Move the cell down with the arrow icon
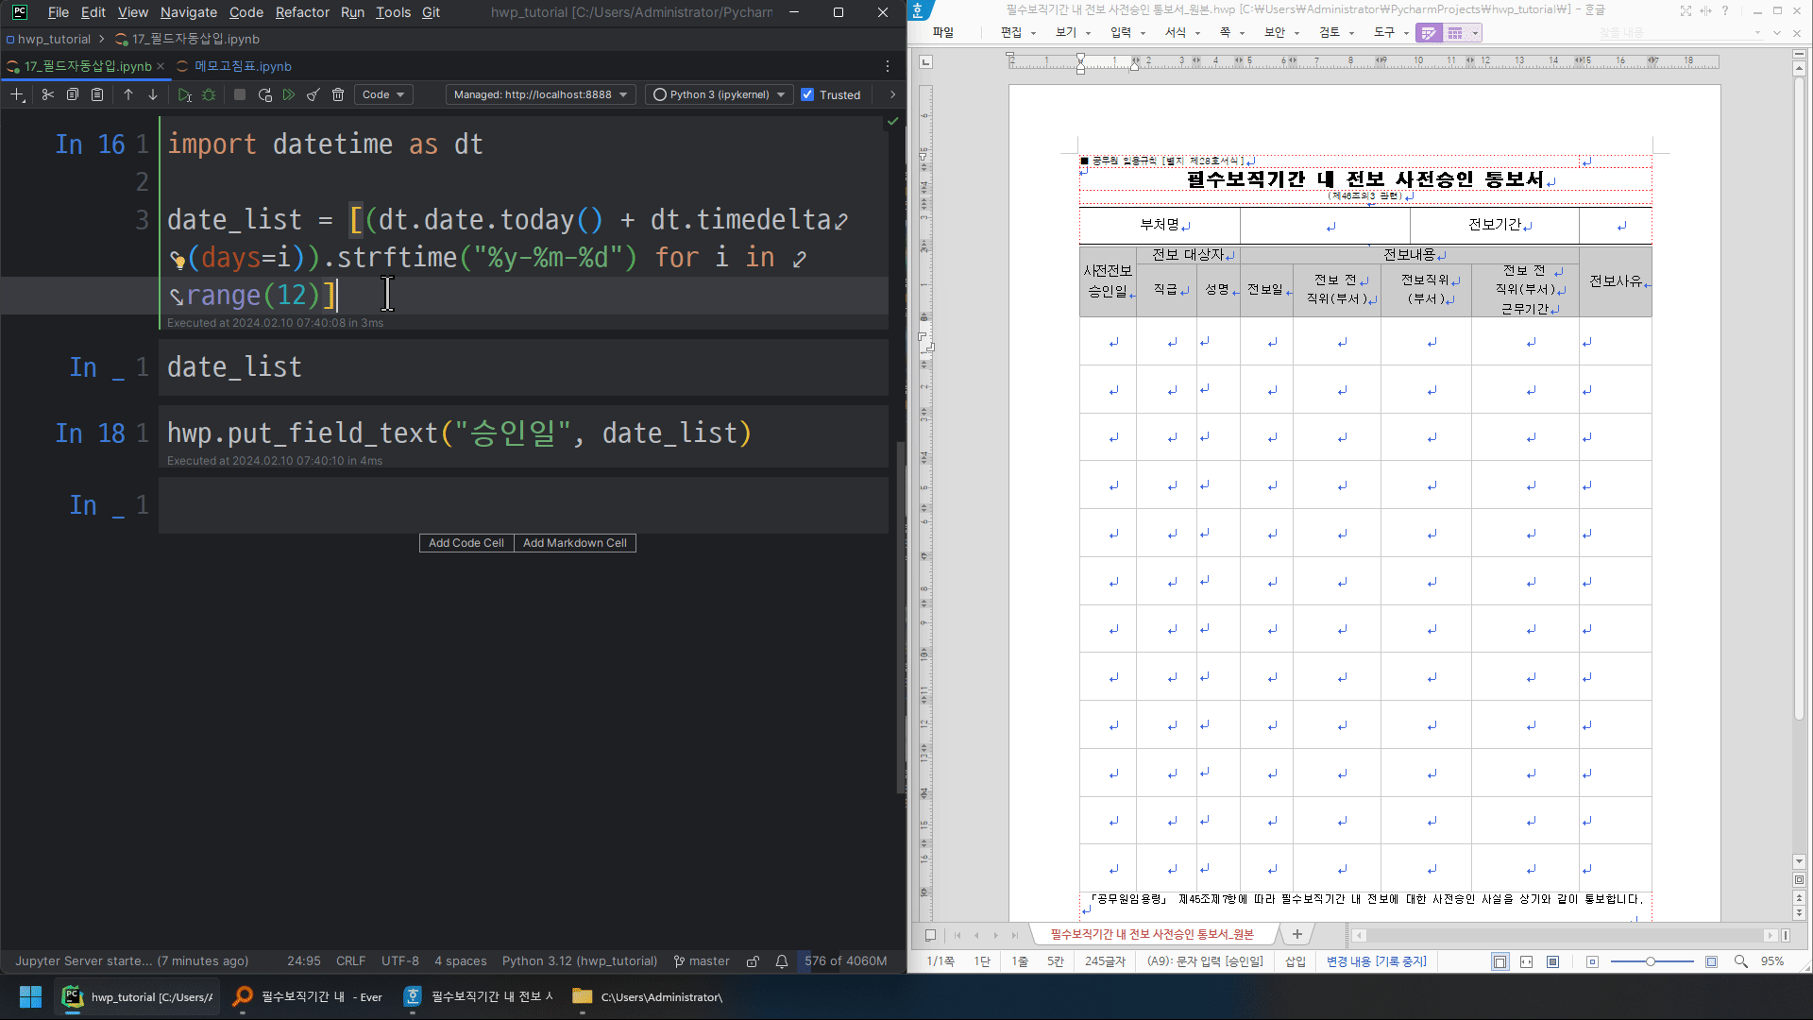Viewport: 1813px width, 1020px height. click(153, 94)
